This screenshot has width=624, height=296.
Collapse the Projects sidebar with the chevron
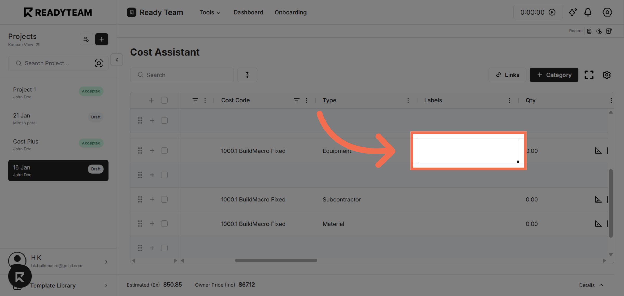(116, 60)
